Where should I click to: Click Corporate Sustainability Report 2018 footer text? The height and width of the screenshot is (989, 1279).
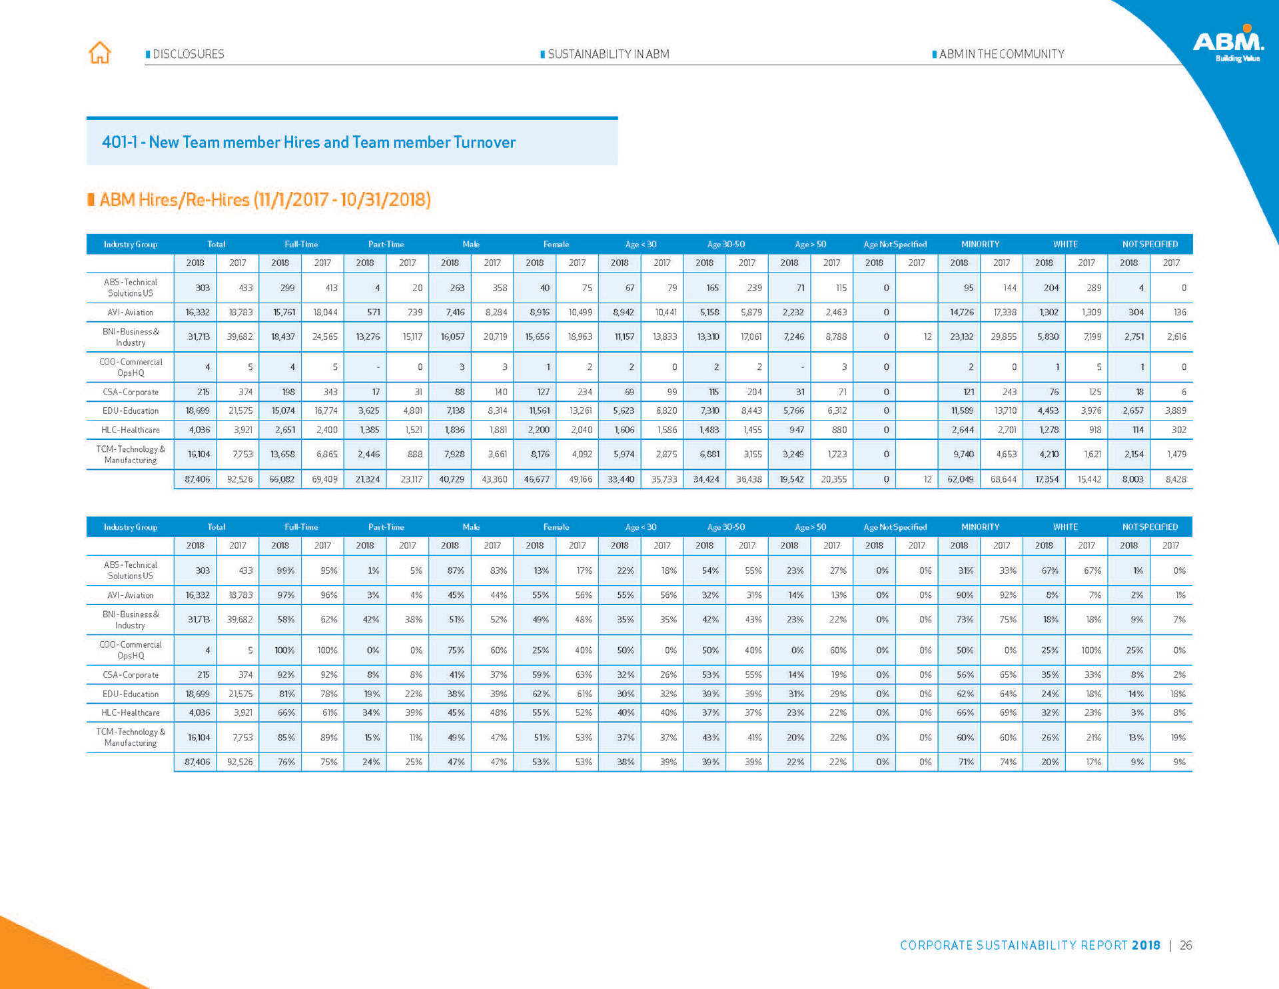tap(1029, 945)
